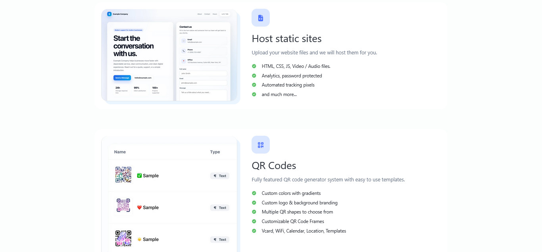Click the Contact link in the preview site
Viewport: 542px width, 252px height.
pos(207,14)
